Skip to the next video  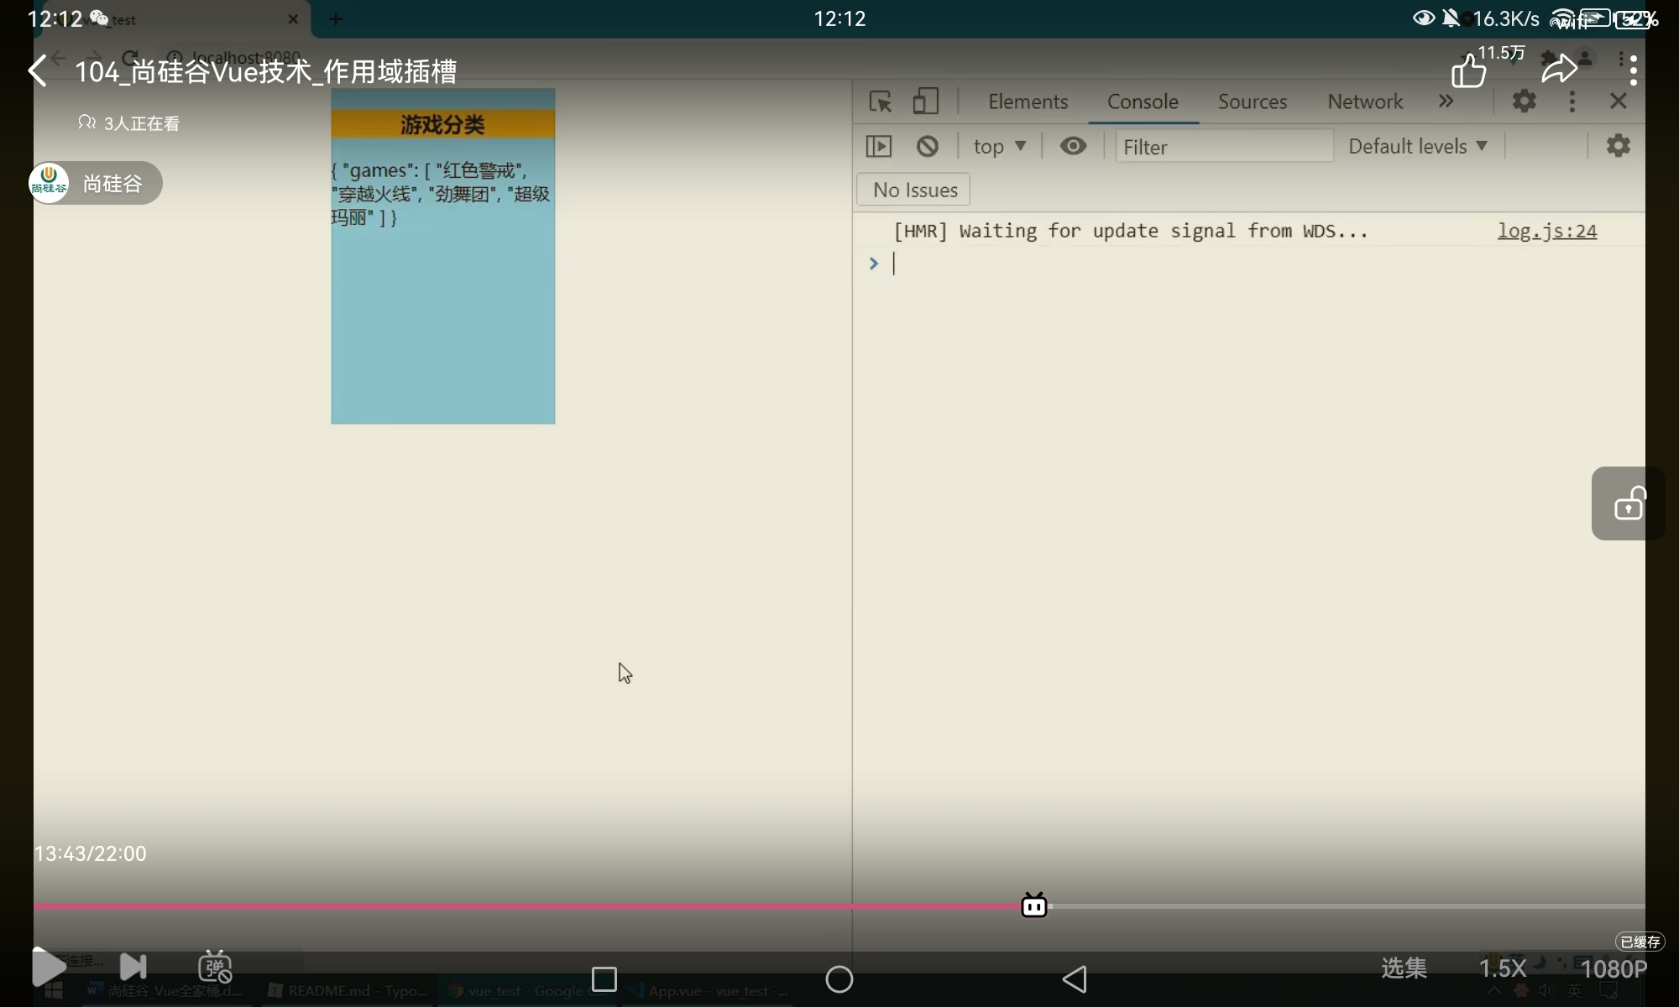133,968
